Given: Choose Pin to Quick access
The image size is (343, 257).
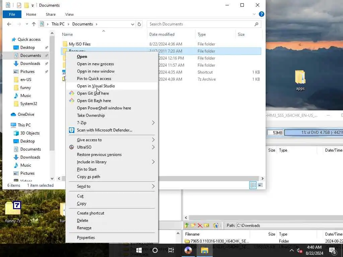Looking at the screenshot, I should click(x=112, y=78).
